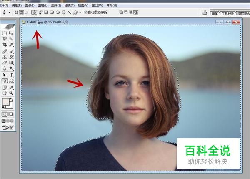Select the Rectangular Marquee tool

tap(5, 33)
